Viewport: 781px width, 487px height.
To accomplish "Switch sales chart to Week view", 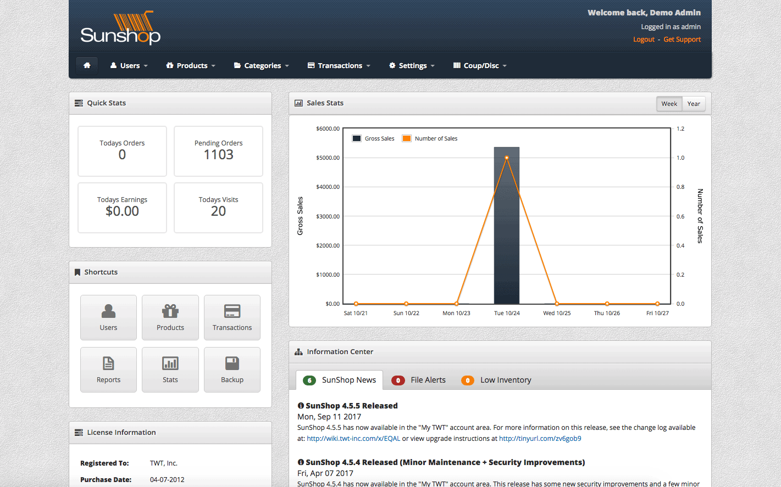I will pos(669,104).
